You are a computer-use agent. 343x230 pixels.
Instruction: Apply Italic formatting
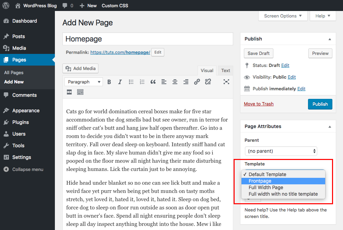coord(120,82)
